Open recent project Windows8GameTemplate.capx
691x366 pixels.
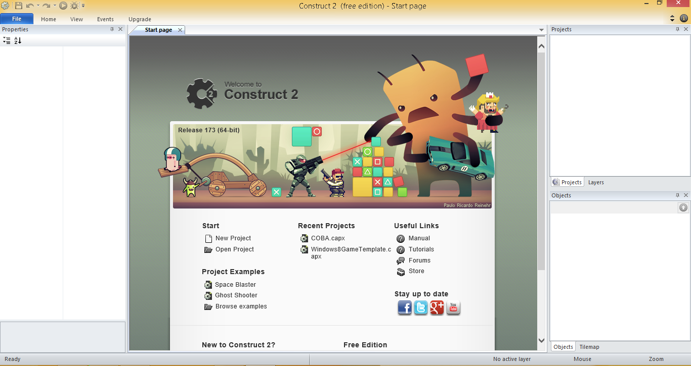coord(351,253)
